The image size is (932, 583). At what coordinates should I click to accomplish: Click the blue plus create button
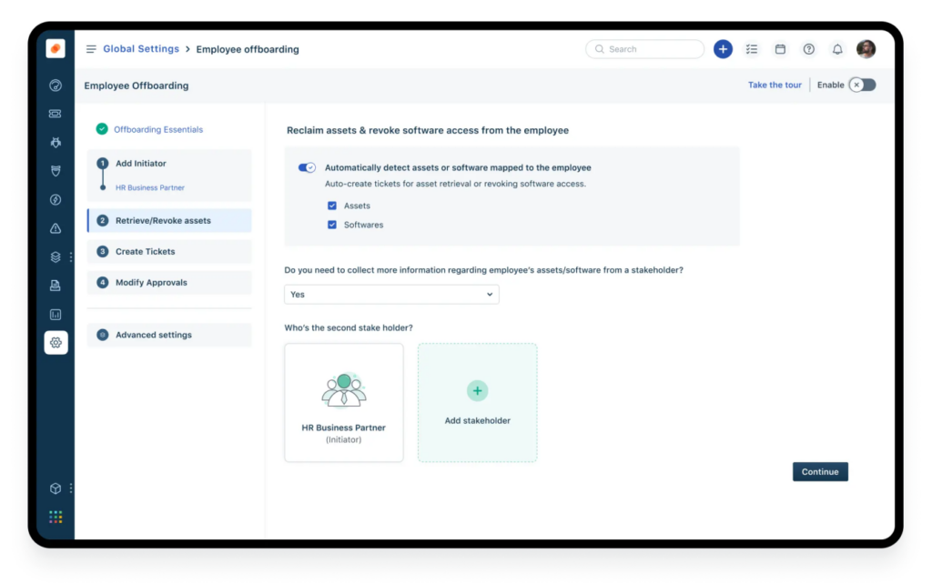[x=723, y=49]
